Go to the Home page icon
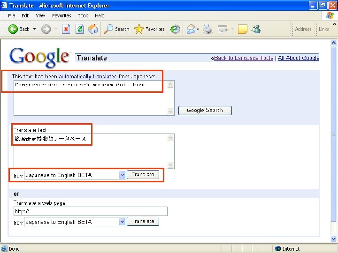Screen dimensions: 338x253 click(93, 29)
